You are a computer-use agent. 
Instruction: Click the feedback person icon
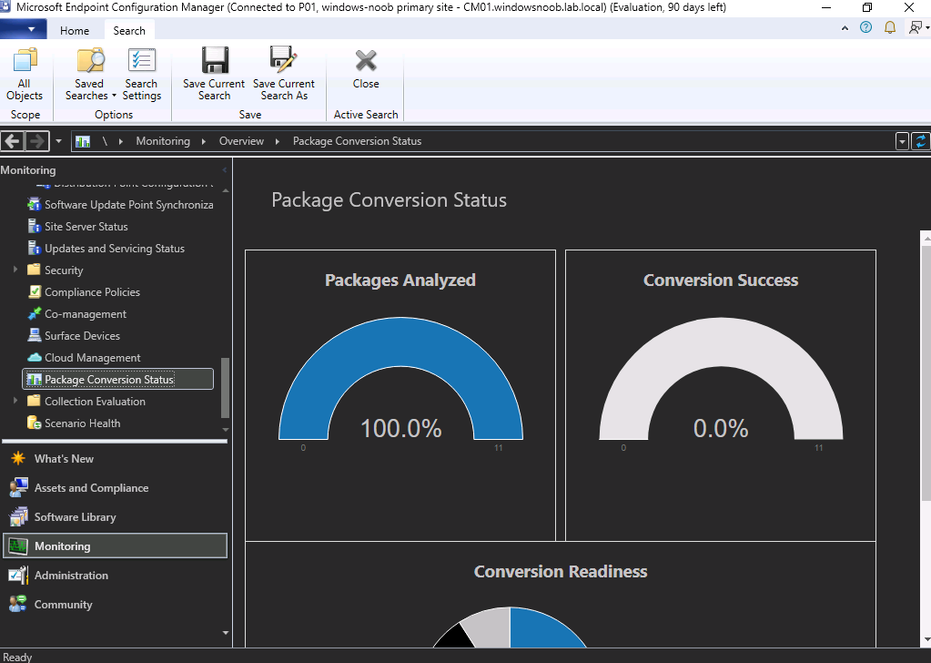coord(915,27)
